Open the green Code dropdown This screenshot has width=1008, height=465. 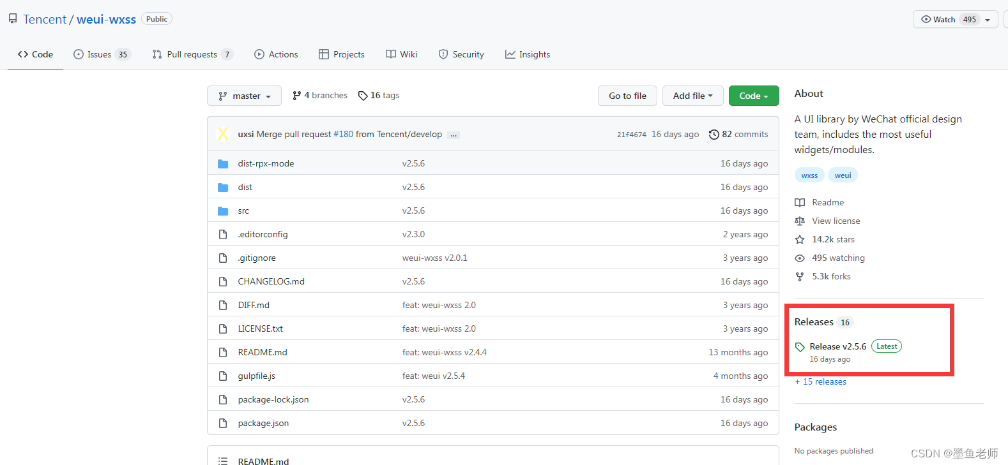pos(754,96)
